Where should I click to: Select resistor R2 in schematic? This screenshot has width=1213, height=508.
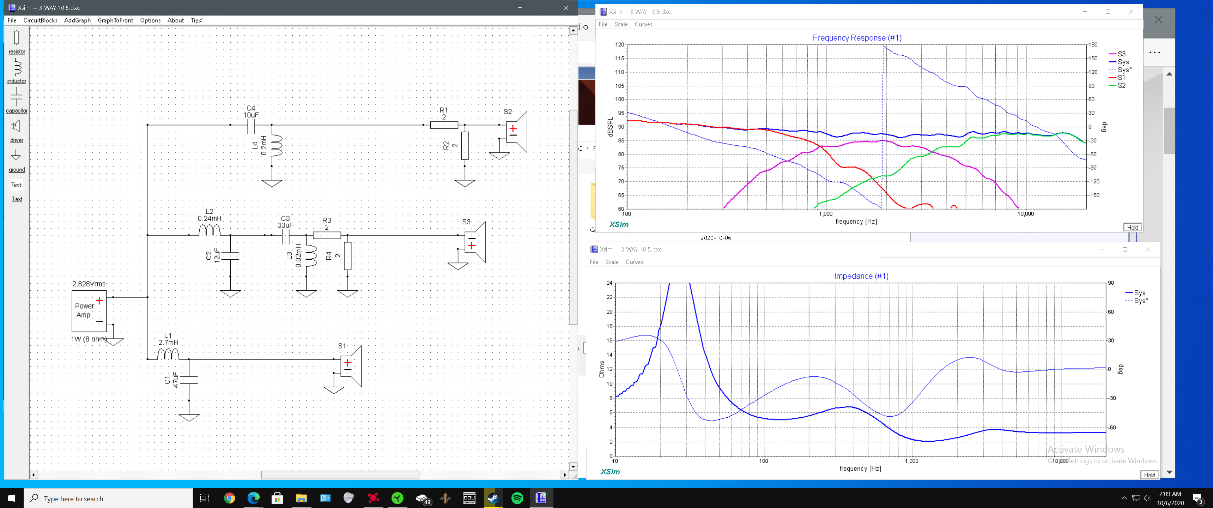point(464,145)
